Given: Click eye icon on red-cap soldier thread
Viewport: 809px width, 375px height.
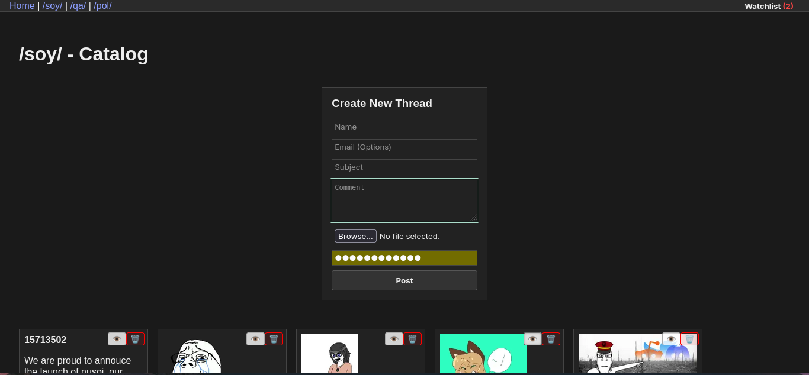Looking at the screenshot, I should (x=671, y=339).
